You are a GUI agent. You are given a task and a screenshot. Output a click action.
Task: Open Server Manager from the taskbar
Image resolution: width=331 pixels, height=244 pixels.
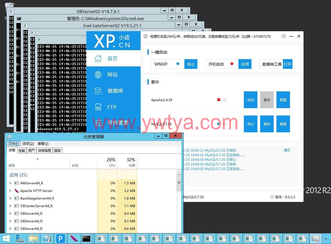pyautogui.click(x=20, y=239)
